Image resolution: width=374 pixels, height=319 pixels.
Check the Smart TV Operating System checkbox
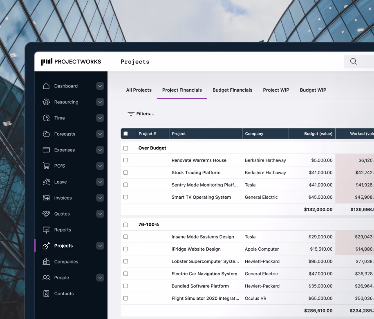click(126, 197)
